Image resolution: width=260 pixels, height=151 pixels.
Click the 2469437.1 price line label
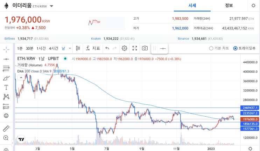coord(250,108)
